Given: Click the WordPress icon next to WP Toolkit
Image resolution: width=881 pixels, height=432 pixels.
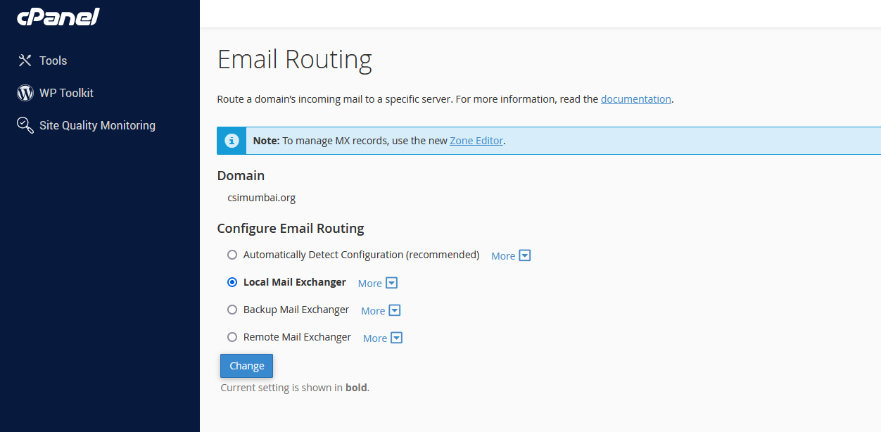Looking at the screenshot, I should [x=25, y=92].
